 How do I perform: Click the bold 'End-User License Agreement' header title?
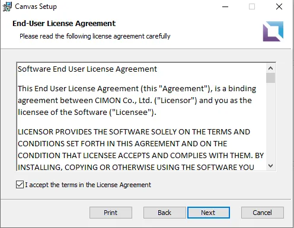point(64,24)
